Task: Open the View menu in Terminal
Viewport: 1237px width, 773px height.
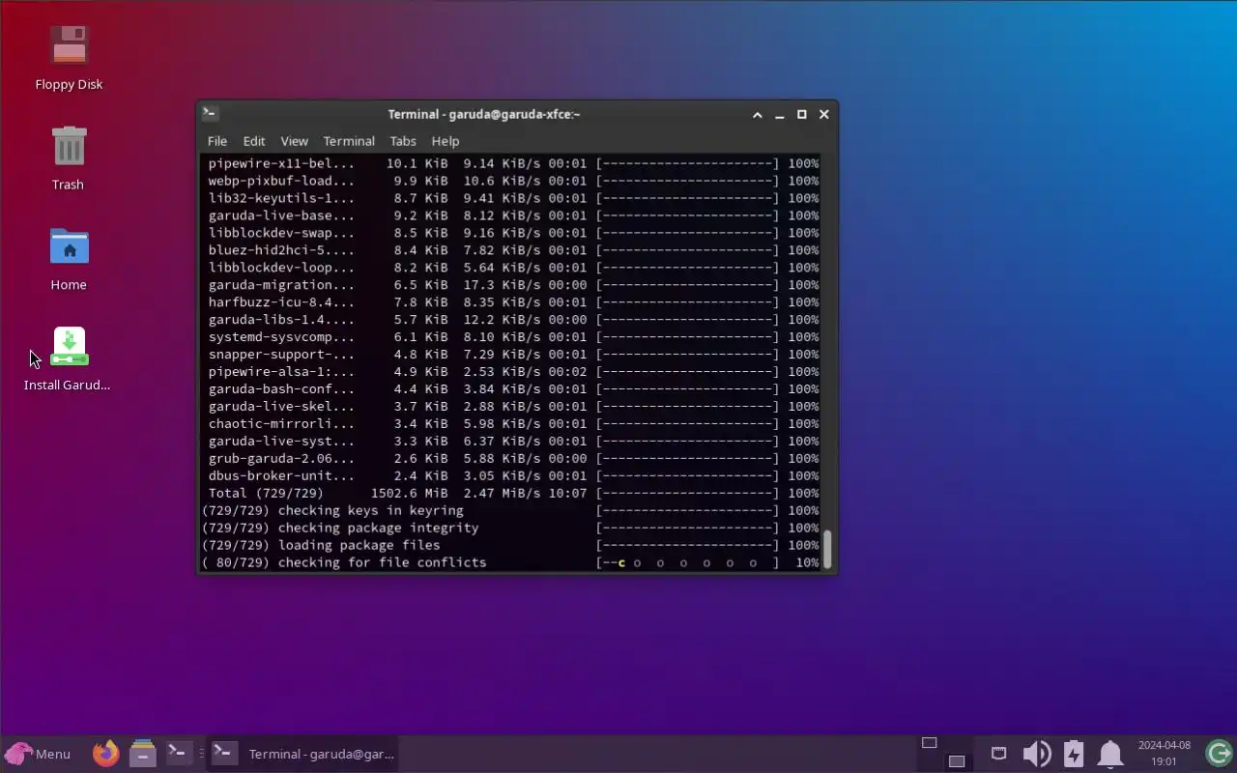Action: coord(294,141)
